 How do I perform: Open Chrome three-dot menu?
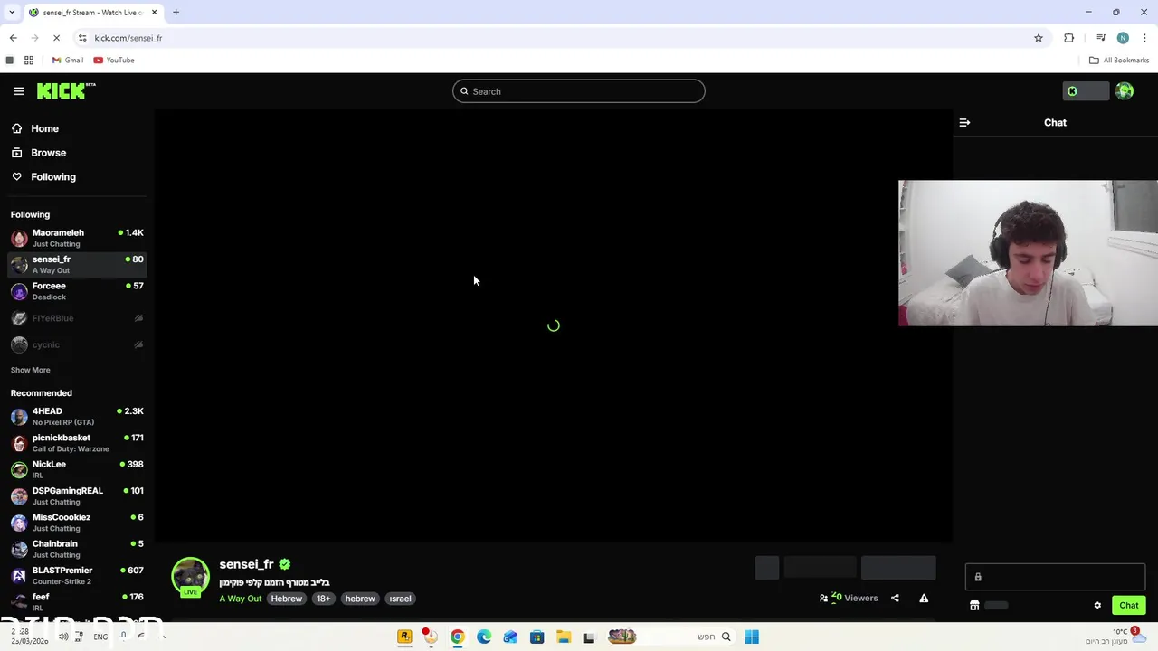[x=1144, y=38]
